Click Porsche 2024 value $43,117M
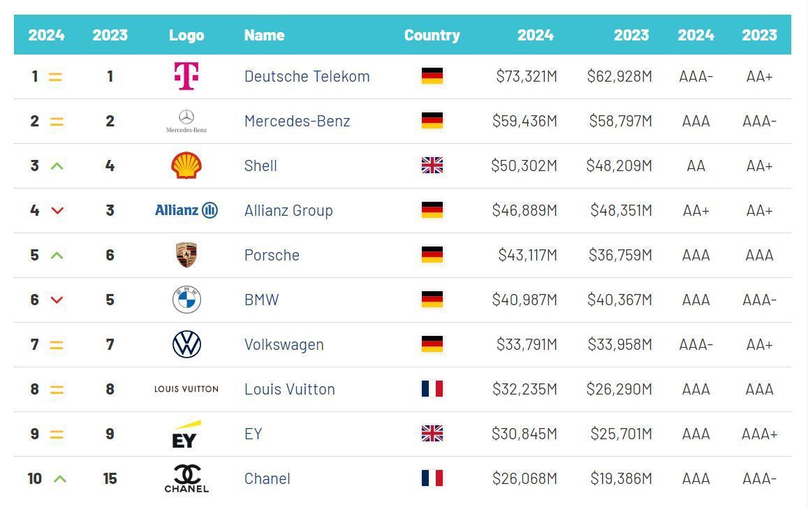808x507 pixels. pos(527,255)
